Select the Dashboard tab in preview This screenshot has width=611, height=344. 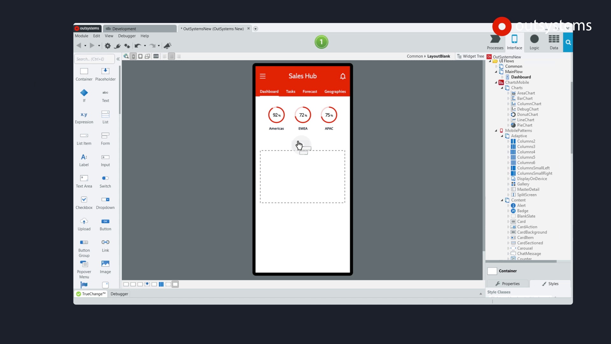[x=270, y=91]
